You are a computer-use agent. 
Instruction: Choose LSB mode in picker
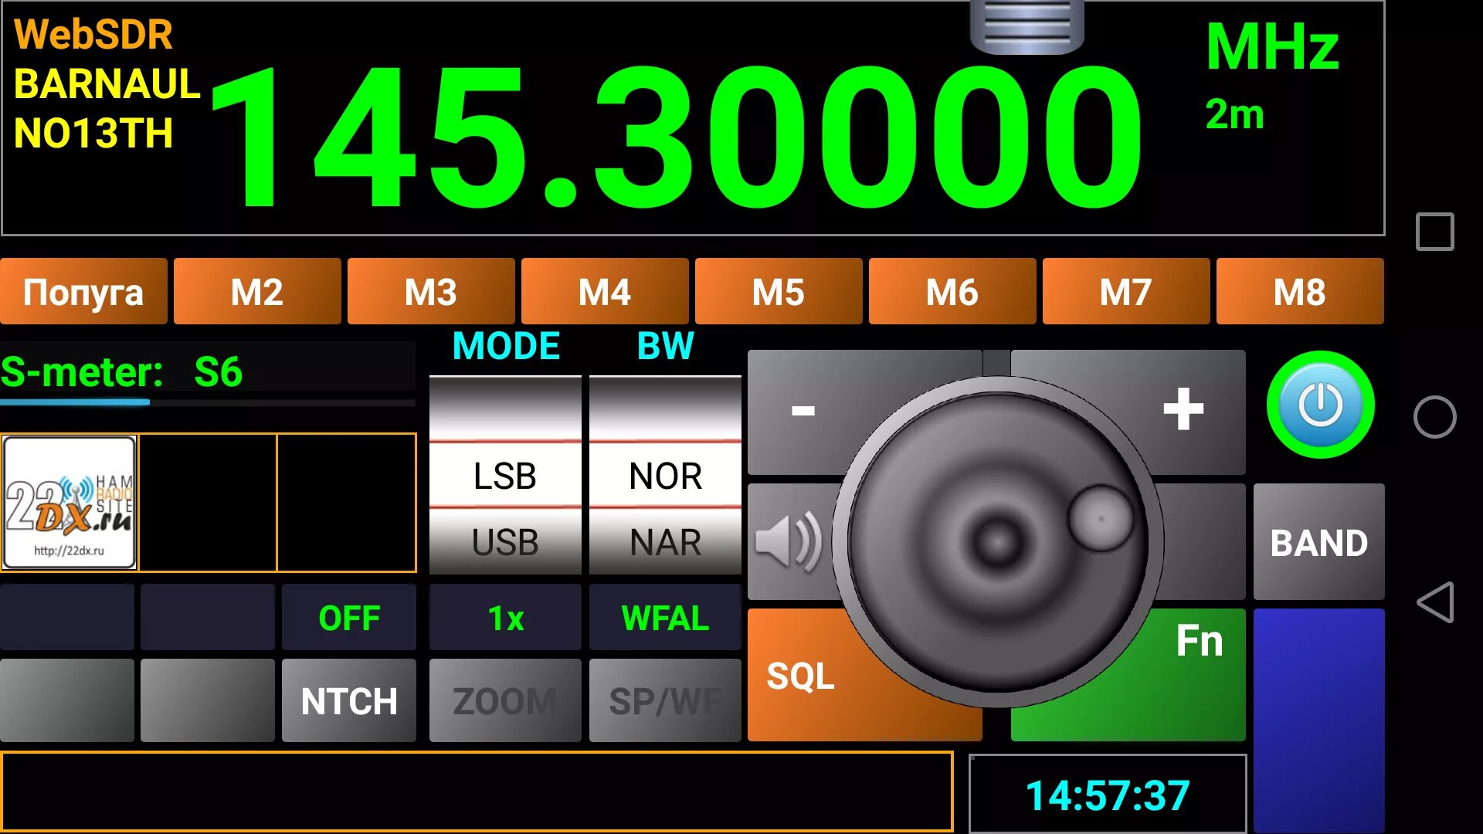pyautogui.click(x=505, y=476)
